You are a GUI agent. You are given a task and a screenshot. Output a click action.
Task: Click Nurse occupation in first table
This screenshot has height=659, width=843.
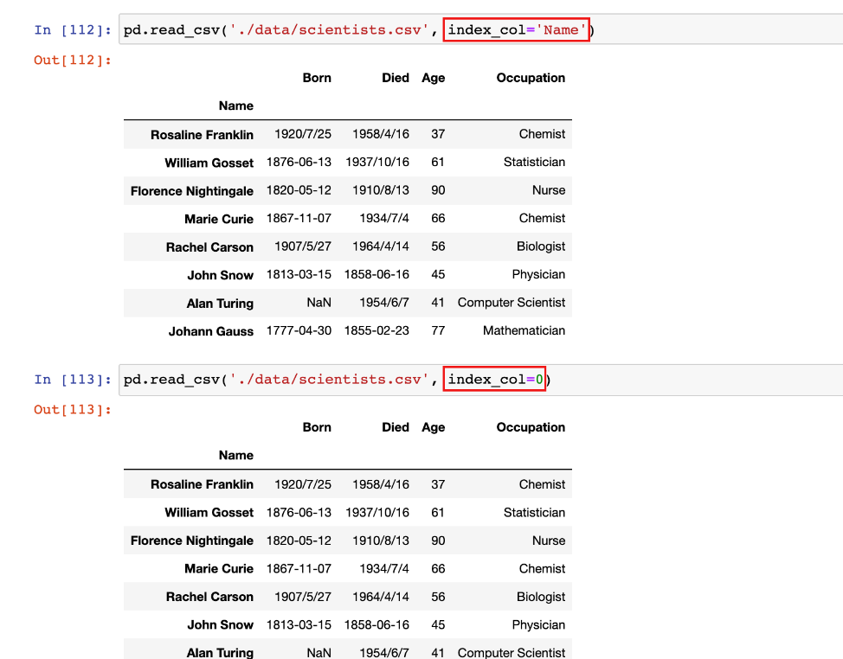[x=549, y=190]
